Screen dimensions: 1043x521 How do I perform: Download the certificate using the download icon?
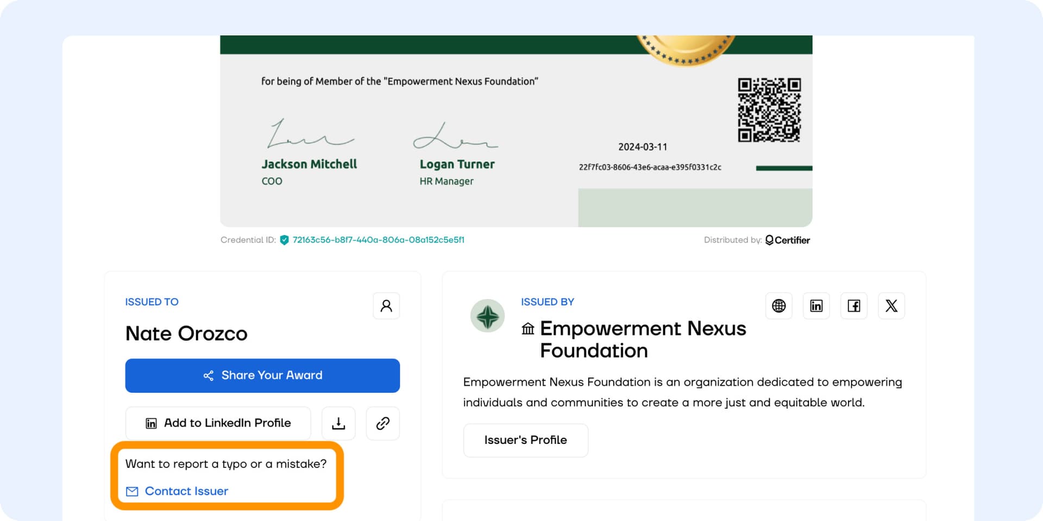[x=338, y=423]
